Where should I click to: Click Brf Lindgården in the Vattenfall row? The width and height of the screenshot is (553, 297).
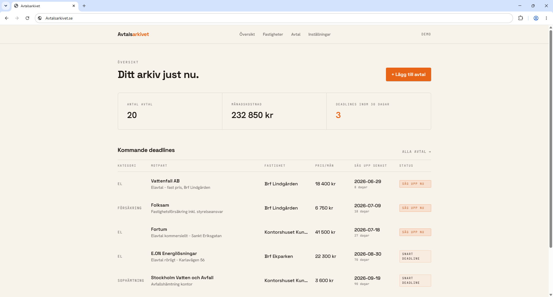281,184
